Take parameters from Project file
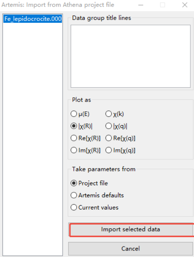The width and height of the screenshot is (194, 257). (74, 183)
